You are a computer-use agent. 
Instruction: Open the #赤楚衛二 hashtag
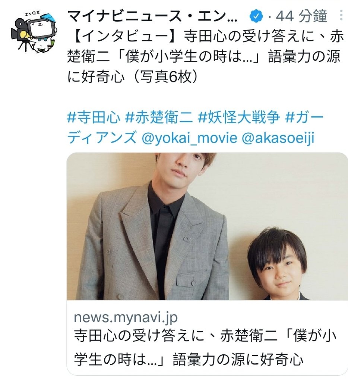coord(159,117)
